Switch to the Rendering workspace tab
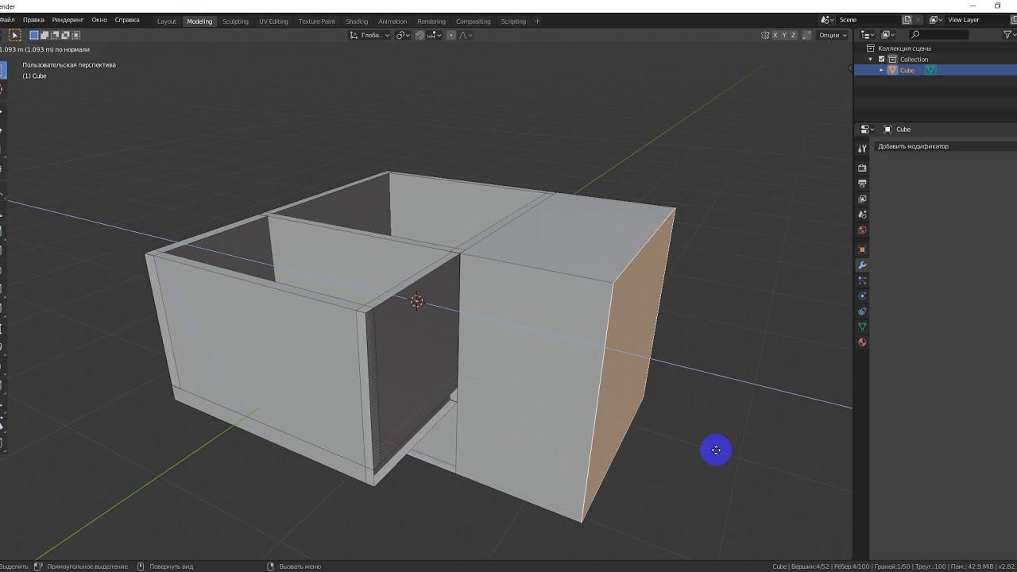This screenshot has height=572, width=1017. [431, 21]
